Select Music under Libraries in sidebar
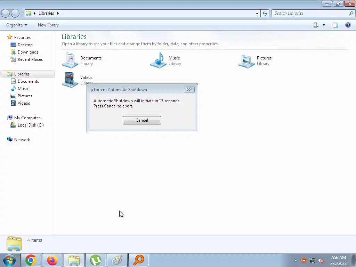This screenshot has width=356, height=267. 23,89
